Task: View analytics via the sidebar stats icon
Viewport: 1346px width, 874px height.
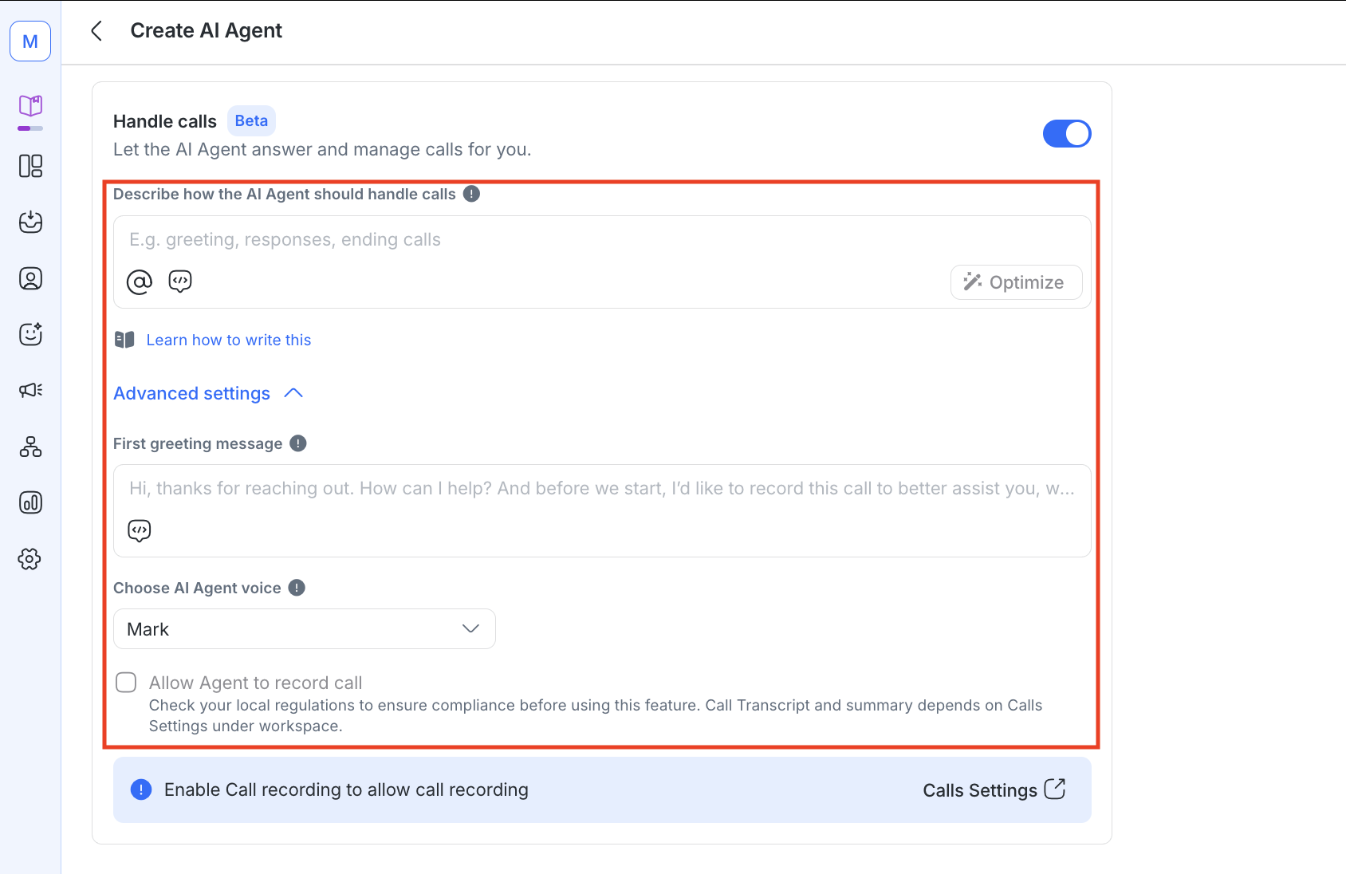Action: [30, 502]
